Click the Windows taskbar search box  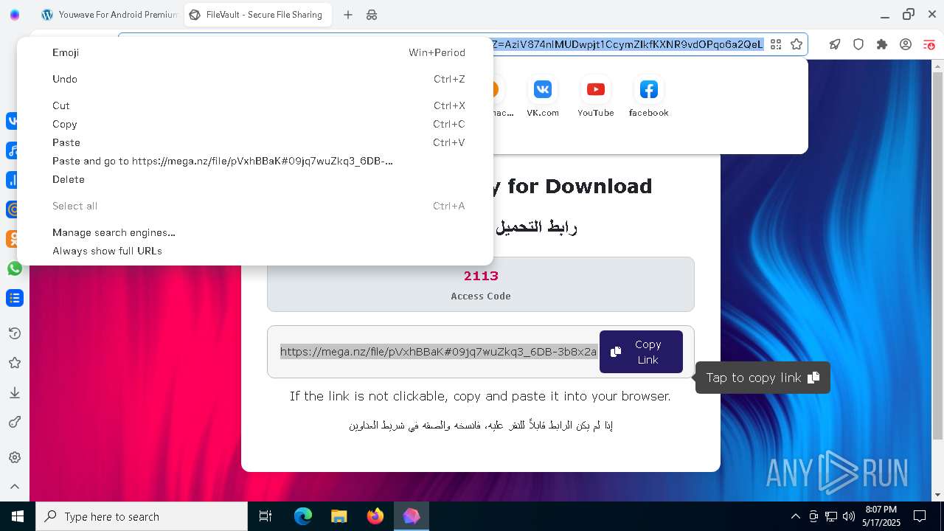(x=142, y=516)
